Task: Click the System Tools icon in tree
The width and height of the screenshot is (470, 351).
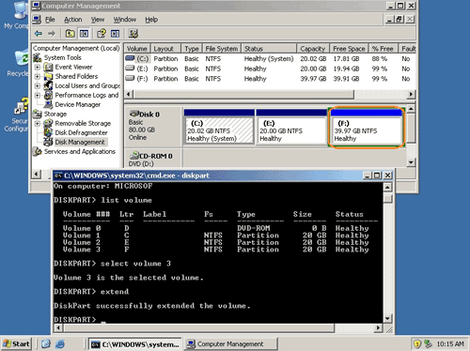Action: point(38,57)
